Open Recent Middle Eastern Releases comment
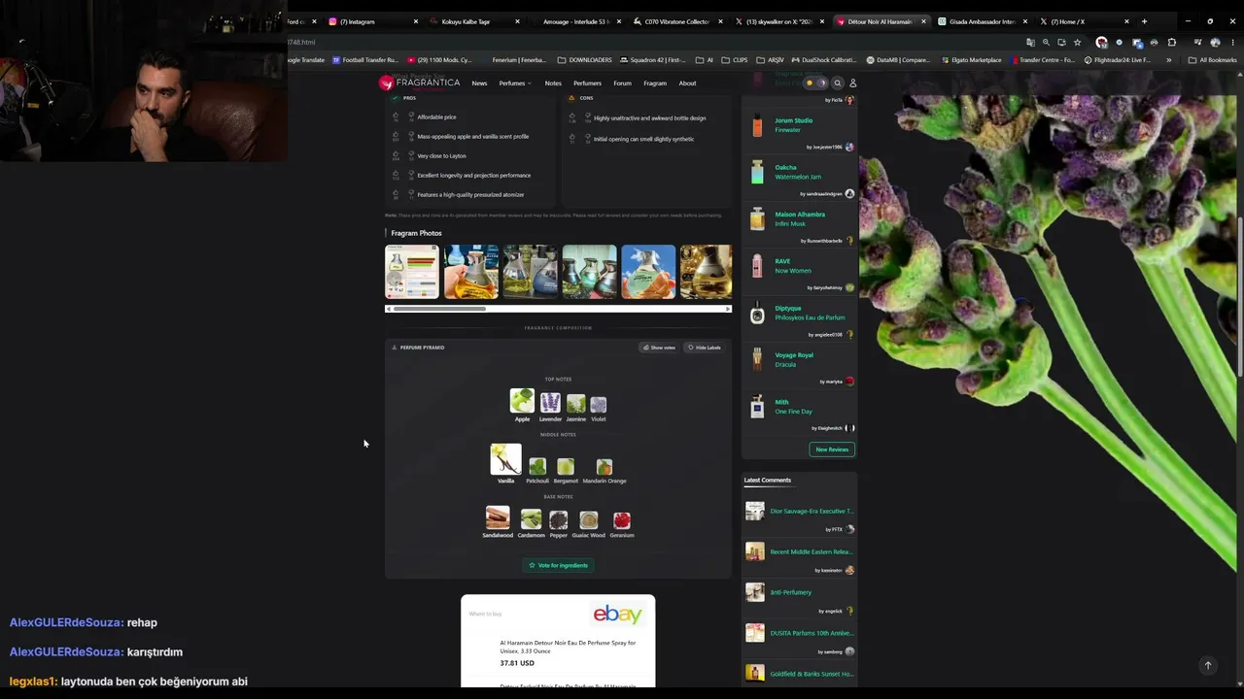The height and width of the screenshot is (699, 1244). 812,551
